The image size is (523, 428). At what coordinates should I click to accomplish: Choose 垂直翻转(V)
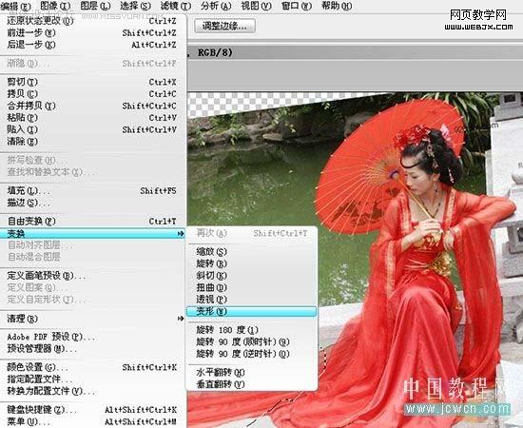(x=251, y=384)
